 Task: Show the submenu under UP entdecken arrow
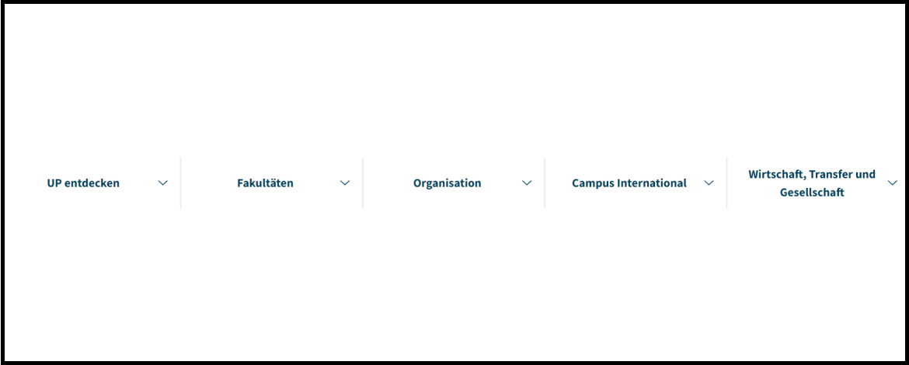pos(162,183)
